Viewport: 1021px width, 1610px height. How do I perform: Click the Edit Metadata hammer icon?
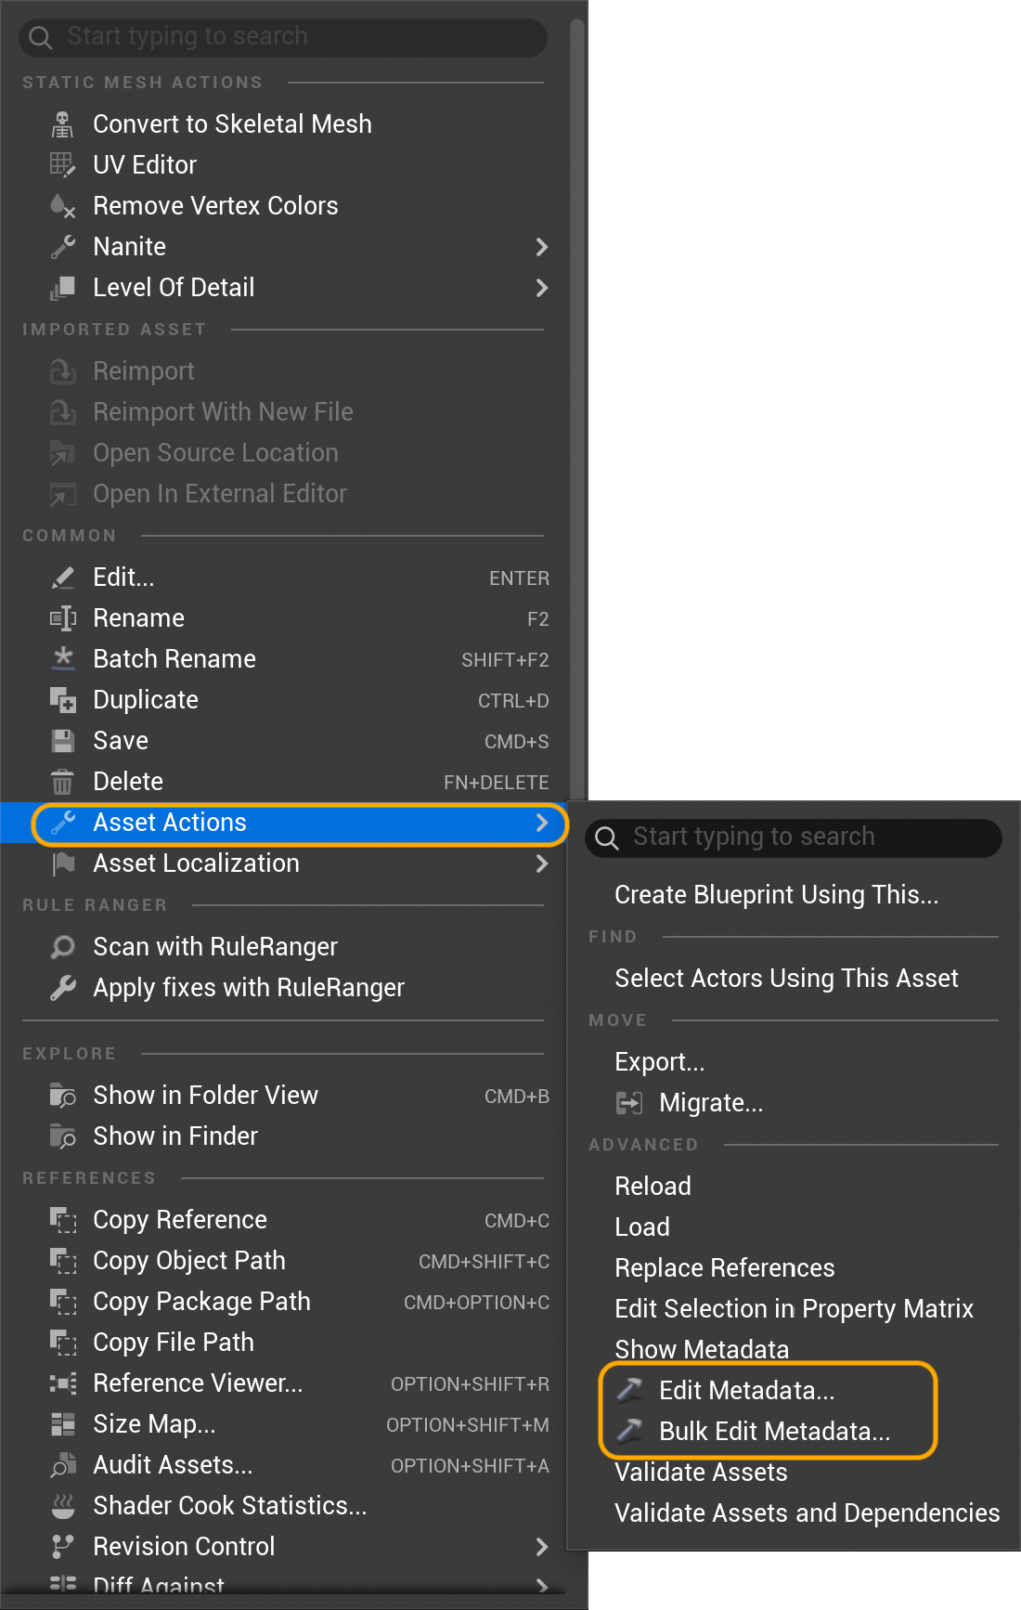click(x=628, y=1391)
